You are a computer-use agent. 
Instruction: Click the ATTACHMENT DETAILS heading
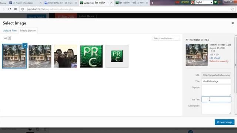point(197,40)
